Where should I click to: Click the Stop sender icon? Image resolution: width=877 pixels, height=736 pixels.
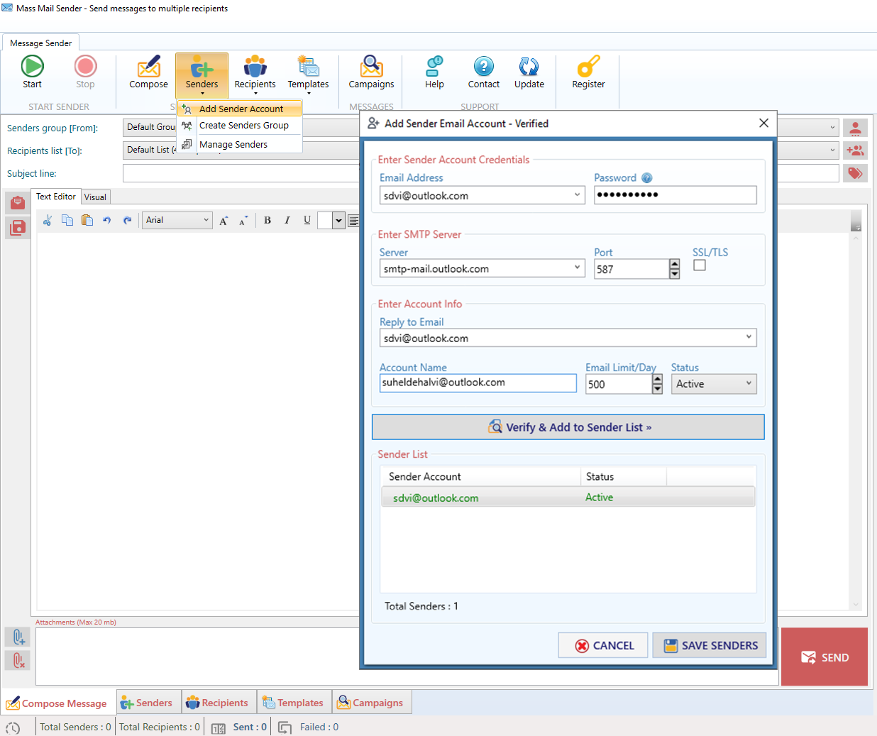[x=85, y=67]
